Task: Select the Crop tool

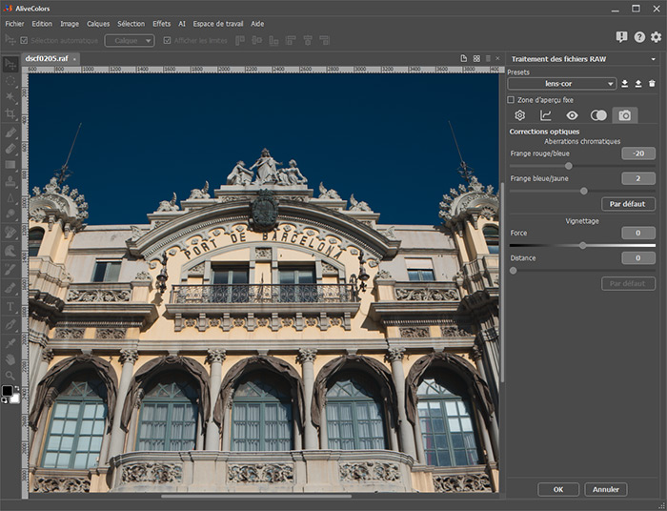Action: click(x=10, y=114)
